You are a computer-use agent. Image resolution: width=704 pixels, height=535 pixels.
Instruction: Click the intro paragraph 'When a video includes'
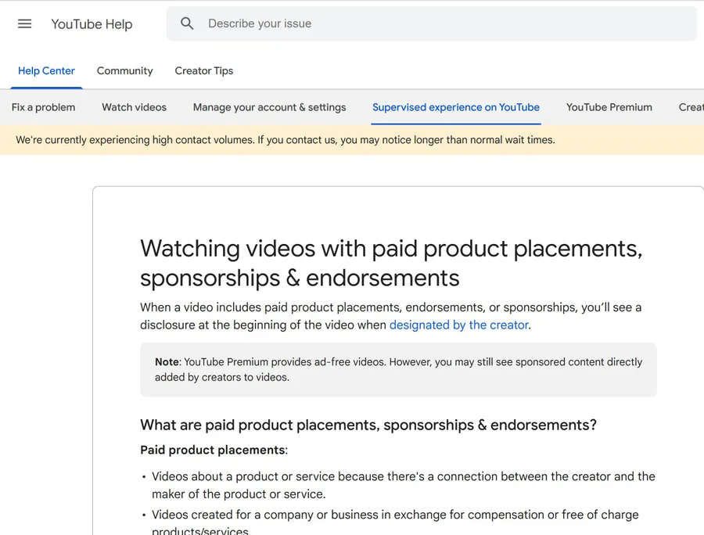pos(390,316)
